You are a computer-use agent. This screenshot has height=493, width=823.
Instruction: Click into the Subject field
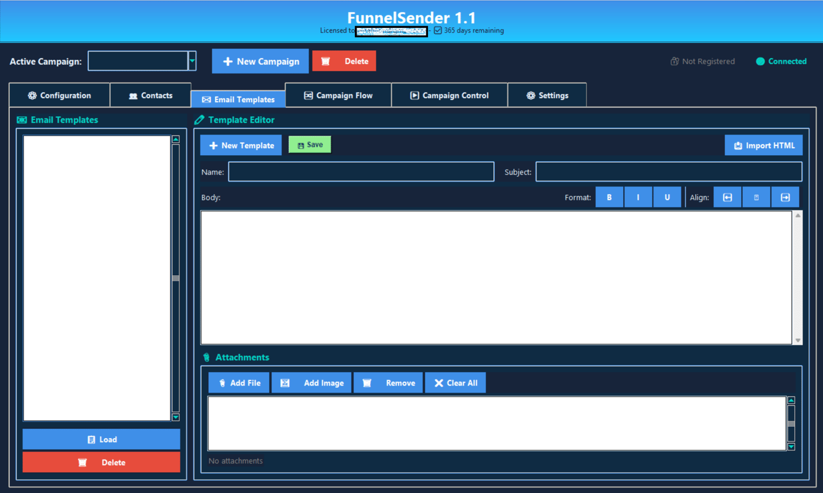pyautogui.click(x=669, y=172)
